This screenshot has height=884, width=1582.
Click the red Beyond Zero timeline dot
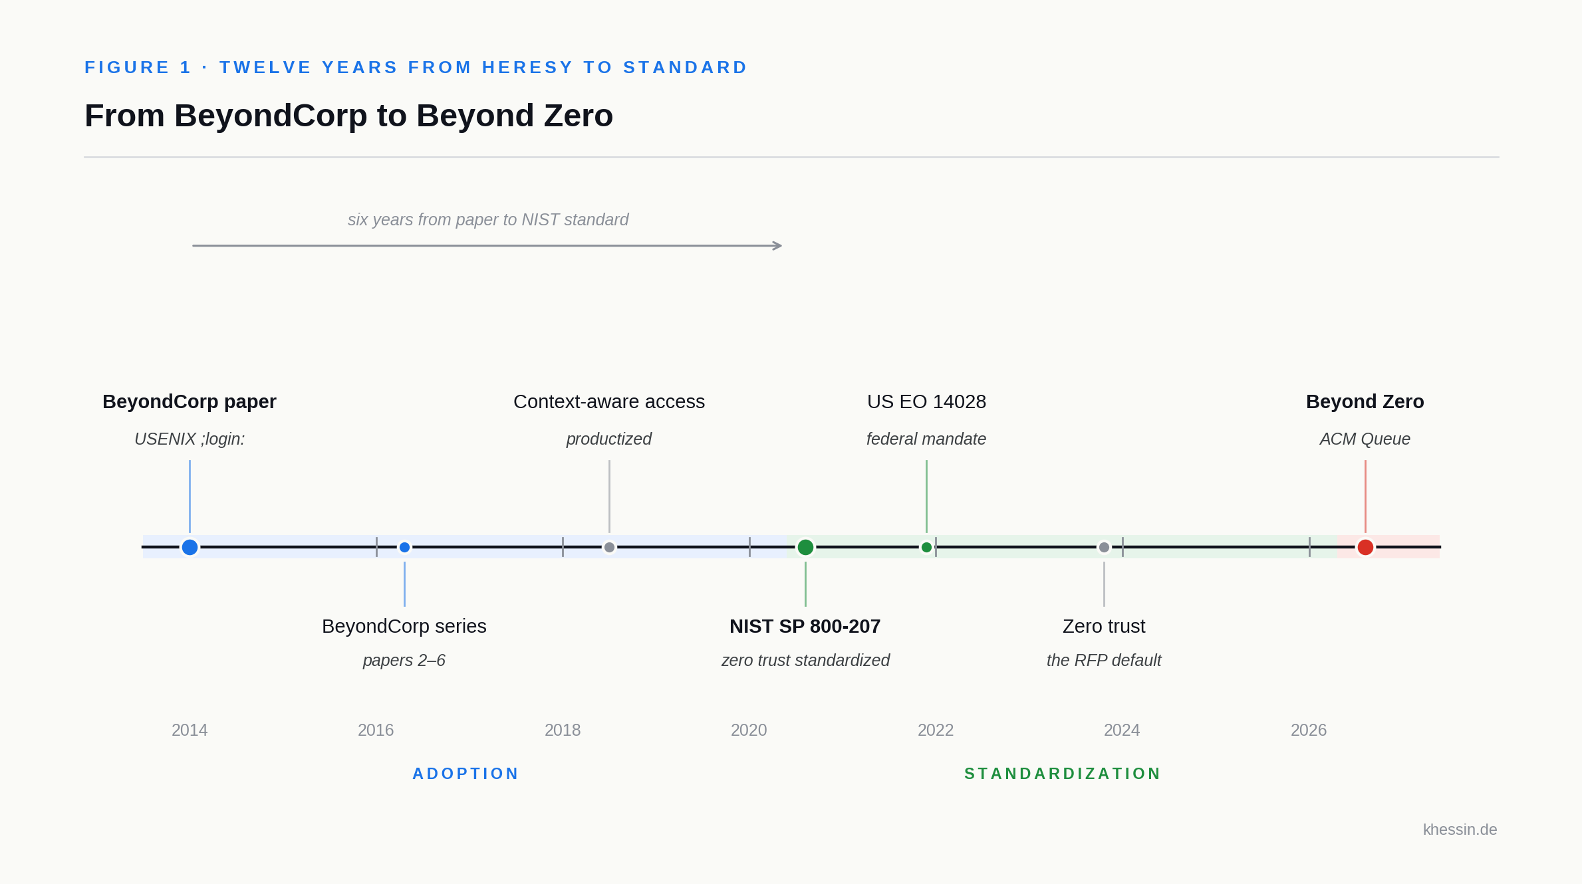coord(1365,547)
